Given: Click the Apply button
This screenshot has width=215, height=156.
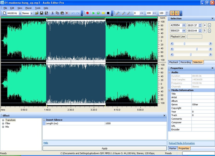Looking at the screenshot, I should [x=104, y=148].
